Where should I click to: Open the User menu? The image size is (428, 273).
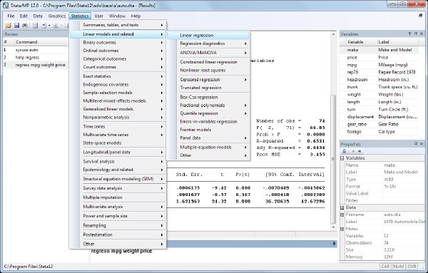click(99, 16)
